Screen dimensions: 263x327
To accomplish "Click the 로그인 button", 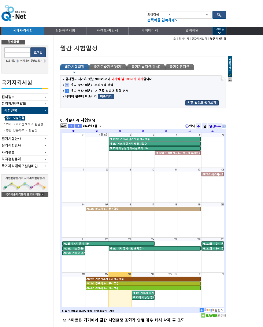I will click(x=38, y=52).
